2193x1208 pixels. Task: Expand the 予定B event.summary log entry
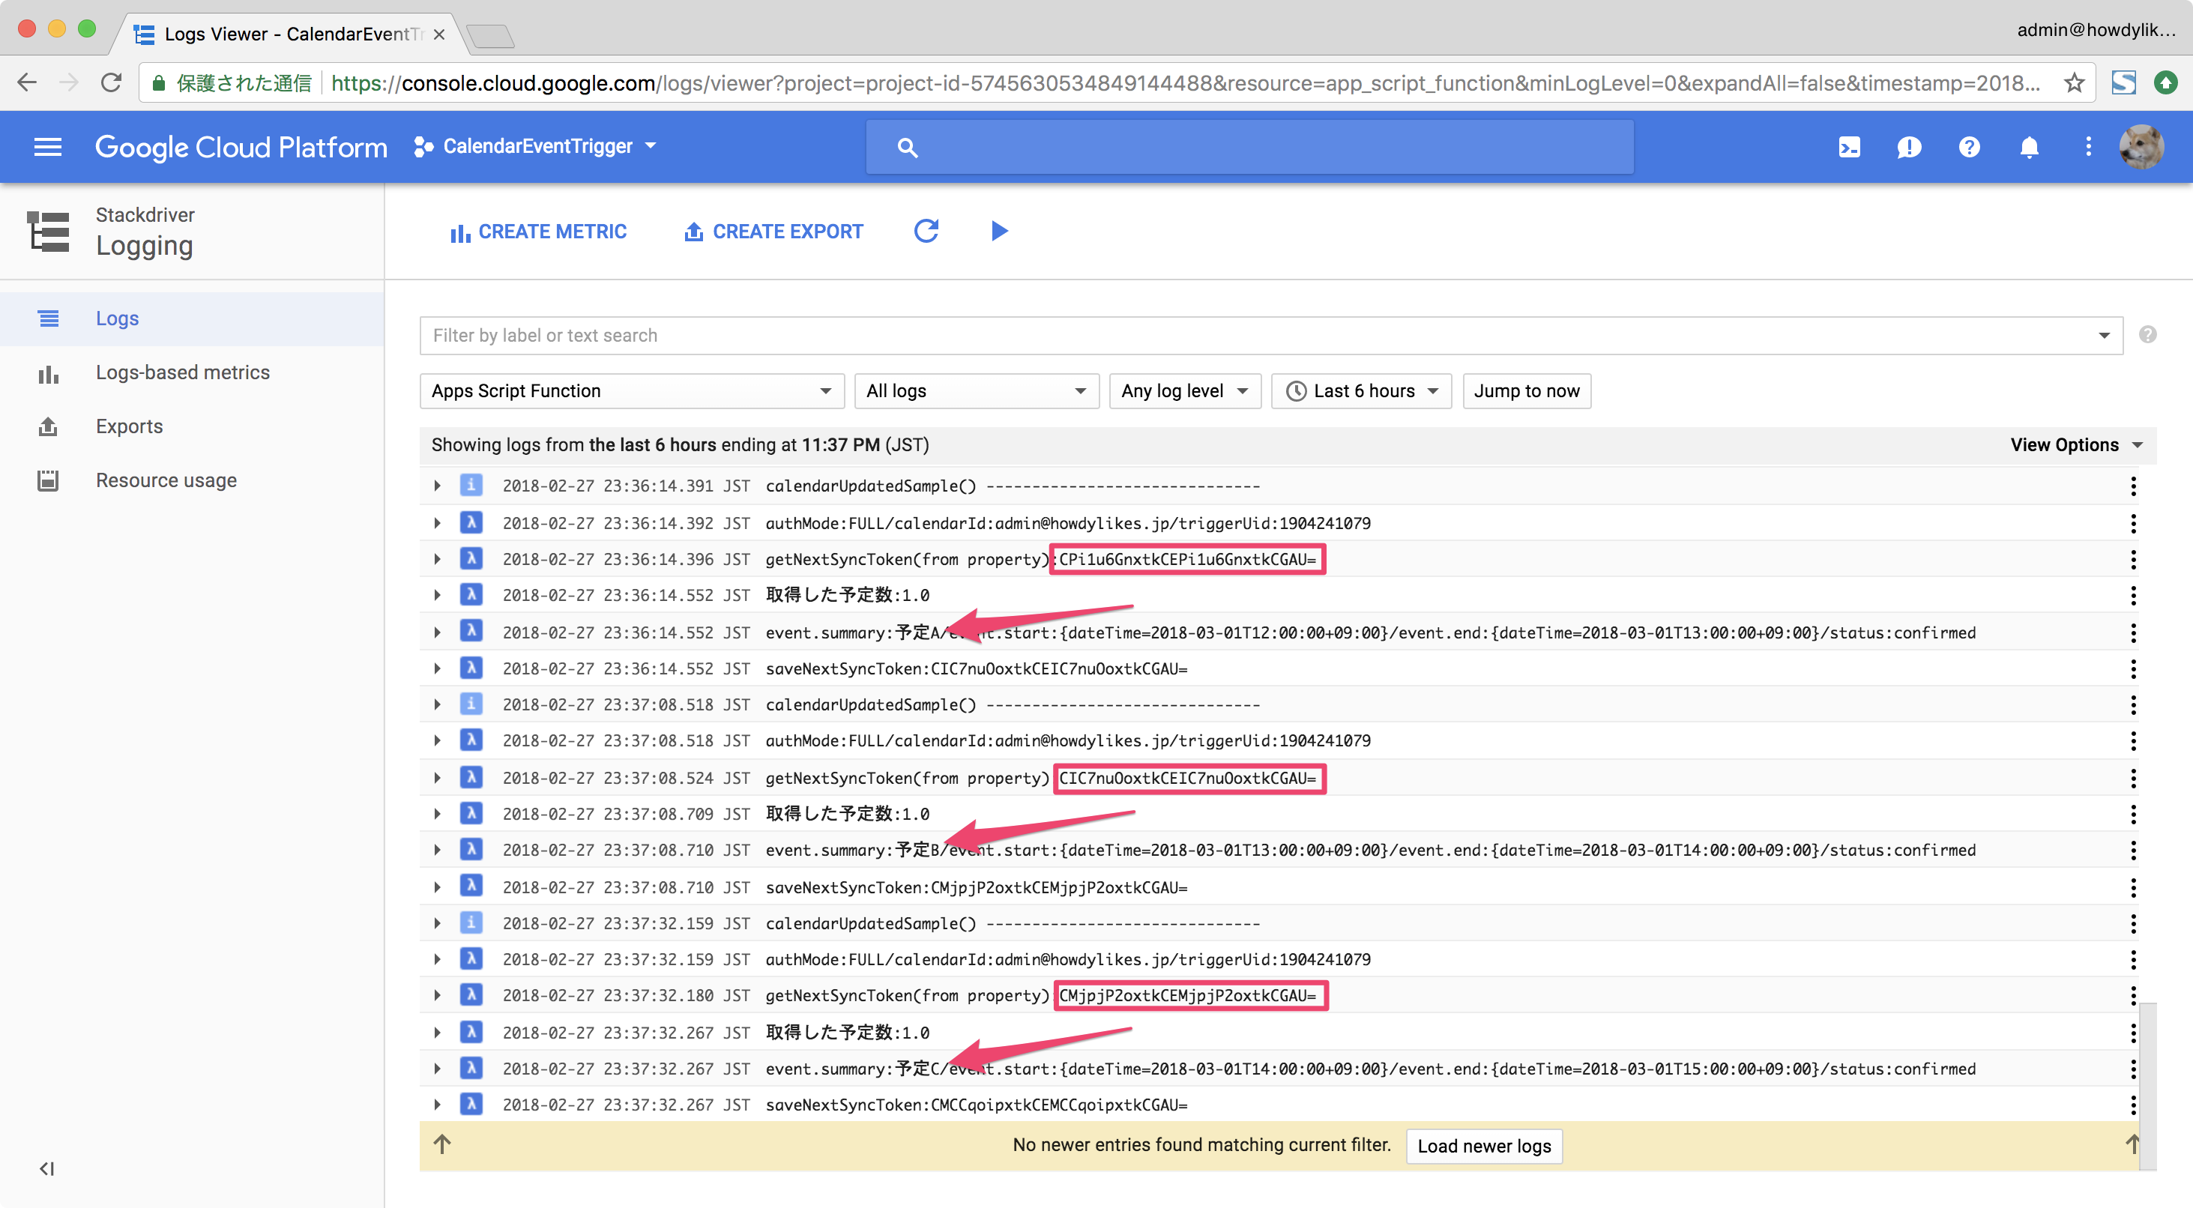(437, 850)
